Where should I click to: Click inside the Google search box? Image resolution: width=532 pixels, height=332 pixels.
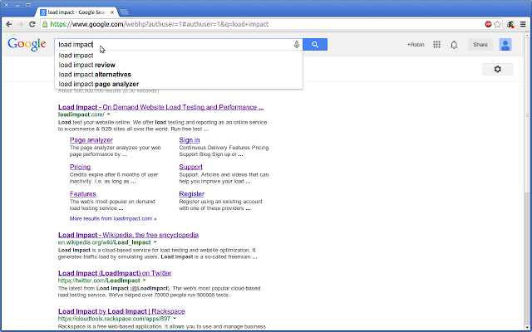point(173,44)
